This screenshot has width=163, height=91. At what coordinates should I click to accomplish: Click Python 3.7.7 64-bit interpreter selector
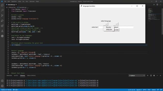6,90
